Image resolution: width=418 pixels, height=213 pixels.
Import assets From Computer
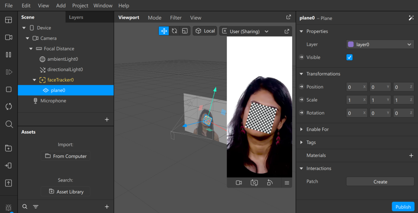66,156
